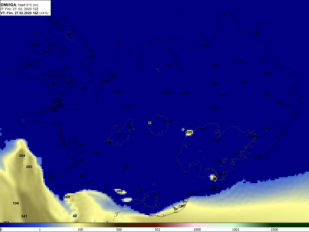Click the -1030 value label

click(222, 174)
